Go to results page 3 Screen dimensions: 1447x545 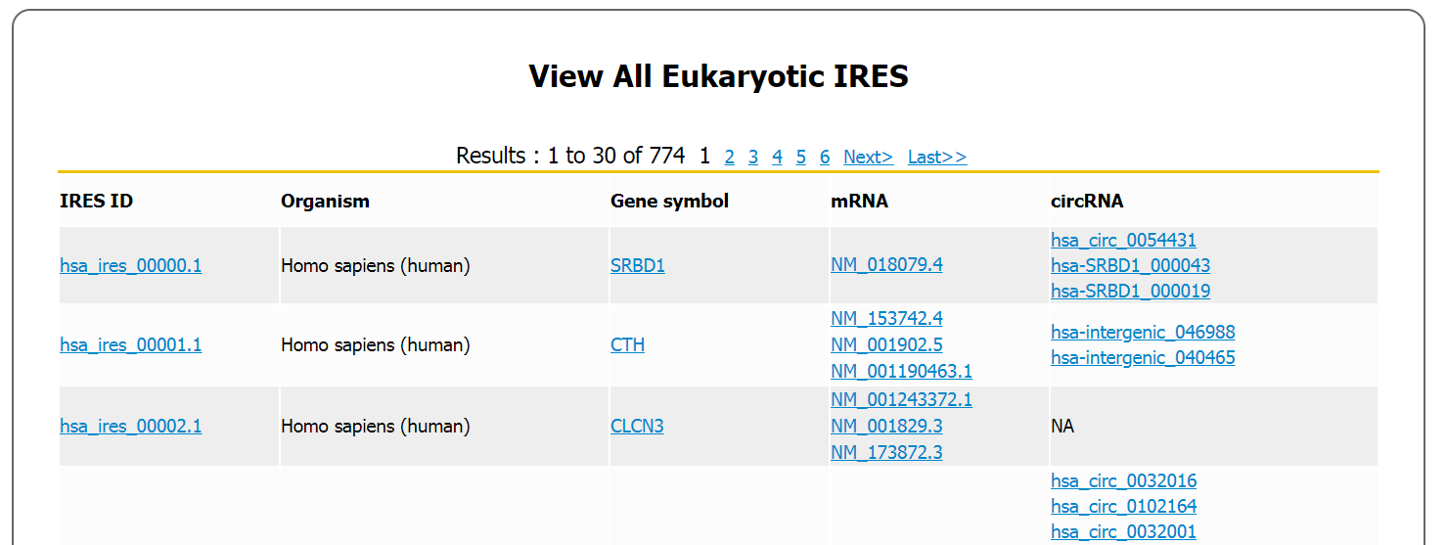tap(753, 157)
